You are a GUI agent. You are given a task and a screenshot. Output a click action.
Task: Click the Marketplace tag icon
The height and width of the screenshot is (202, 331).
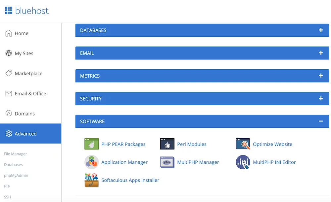[9, 73]
